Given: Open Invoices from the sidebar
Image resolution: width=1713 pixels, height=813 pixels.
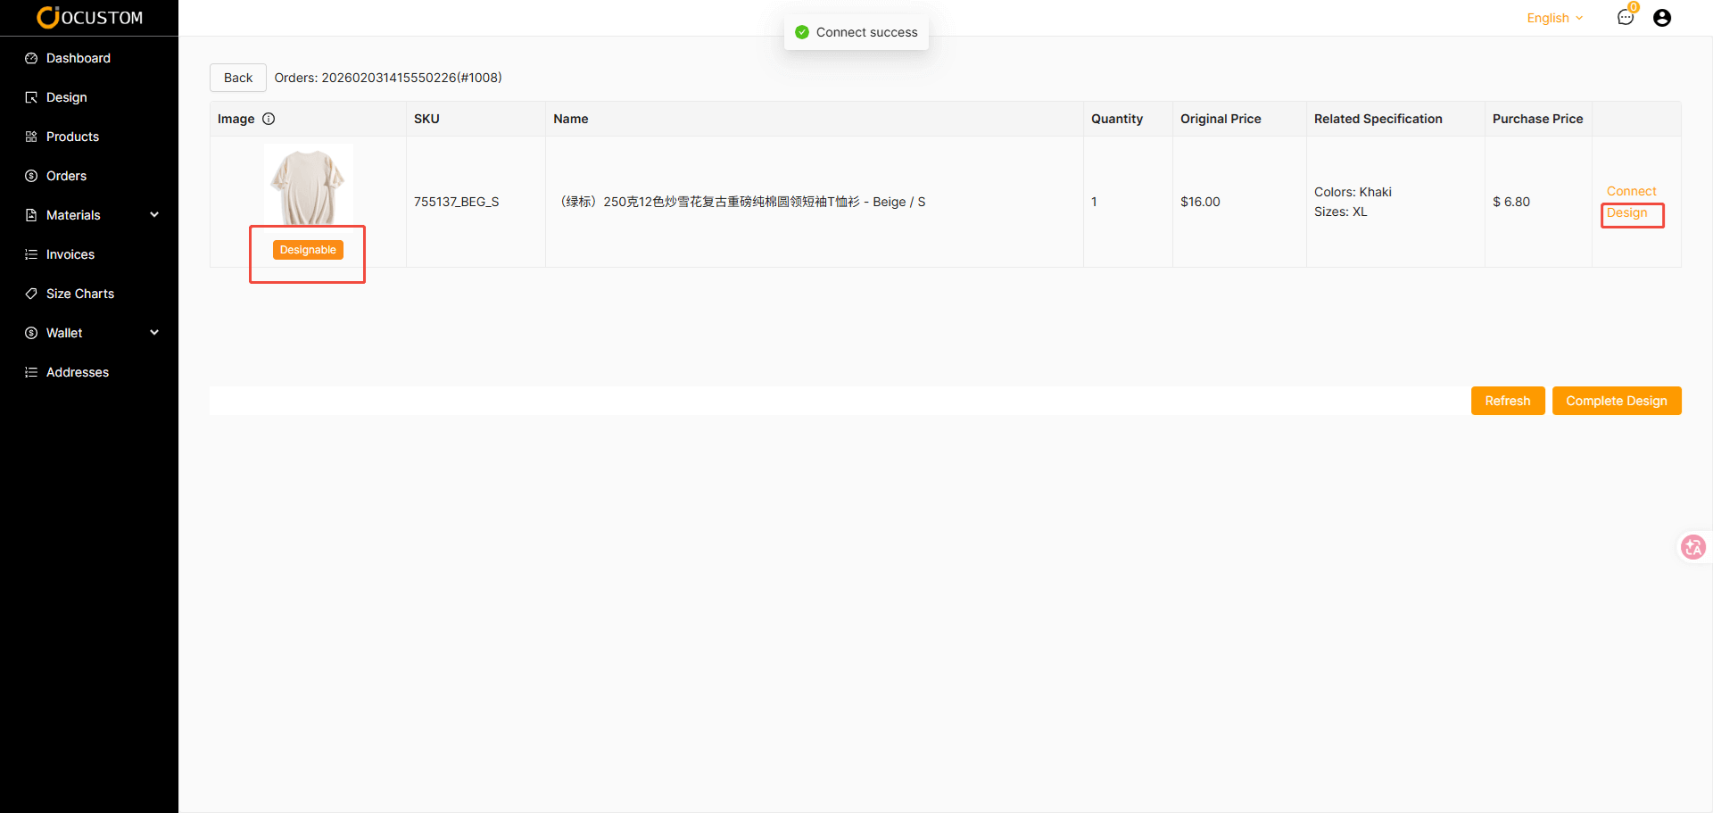Looking at the screenshot, I should [70, 254].
